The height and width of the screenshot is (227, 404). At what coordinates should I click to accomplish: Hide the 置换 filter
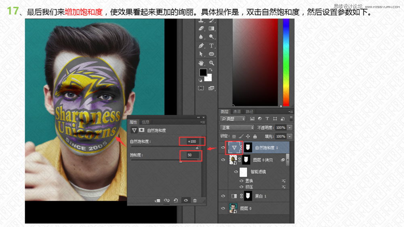click(242, 181)
